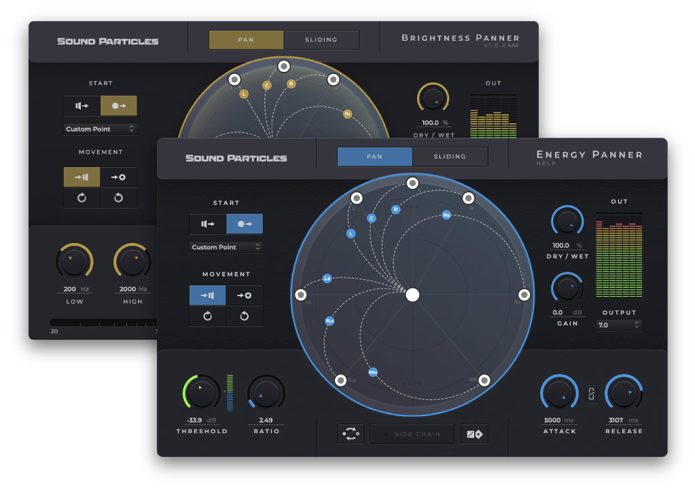Select point start mode in Energy Panner
This screenshot has height=497, width=695.
pyautogui.click(x=245, y=224)
